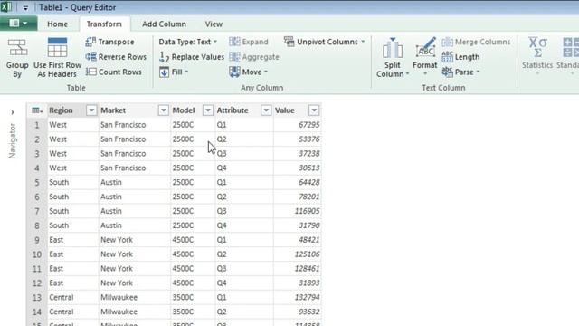Click Milwaukee cell in row 13
This screenshot has height=326, width=579.
[135, 298]
